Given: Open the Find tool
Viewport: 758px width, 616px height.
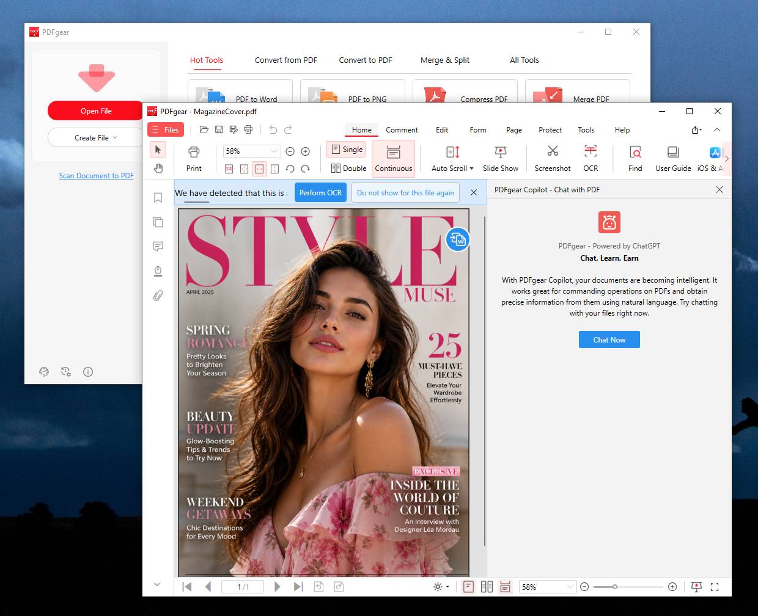Looking at the screenshot, I should [x=635, y=159].
